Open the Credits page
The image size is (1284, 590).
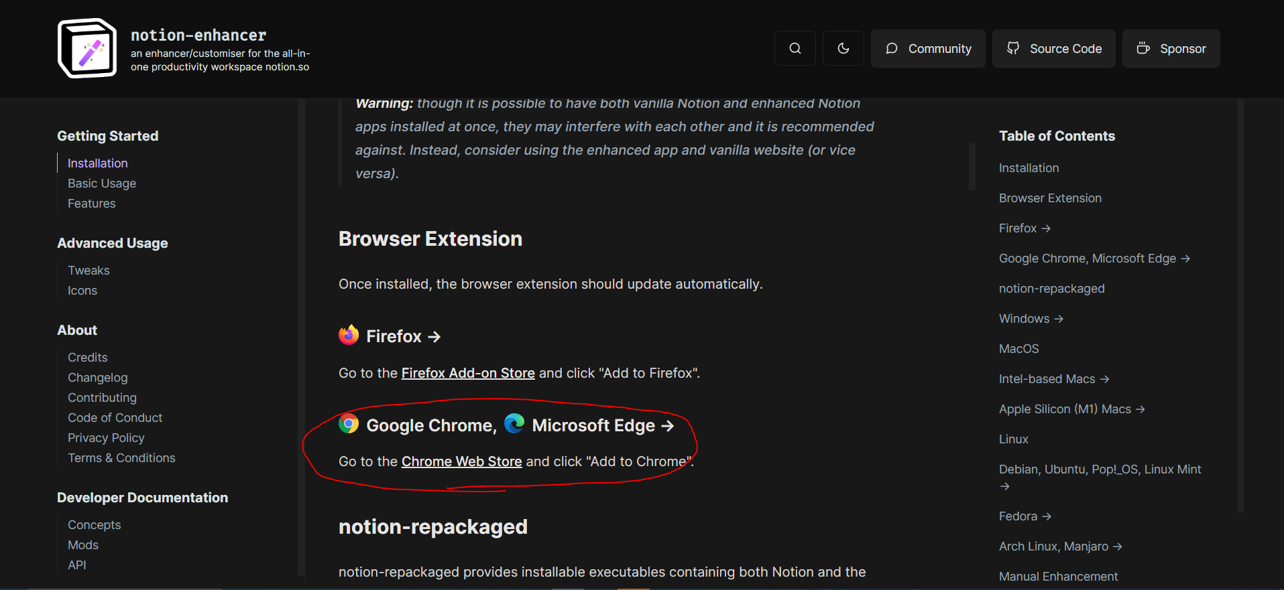pos(88,358)
